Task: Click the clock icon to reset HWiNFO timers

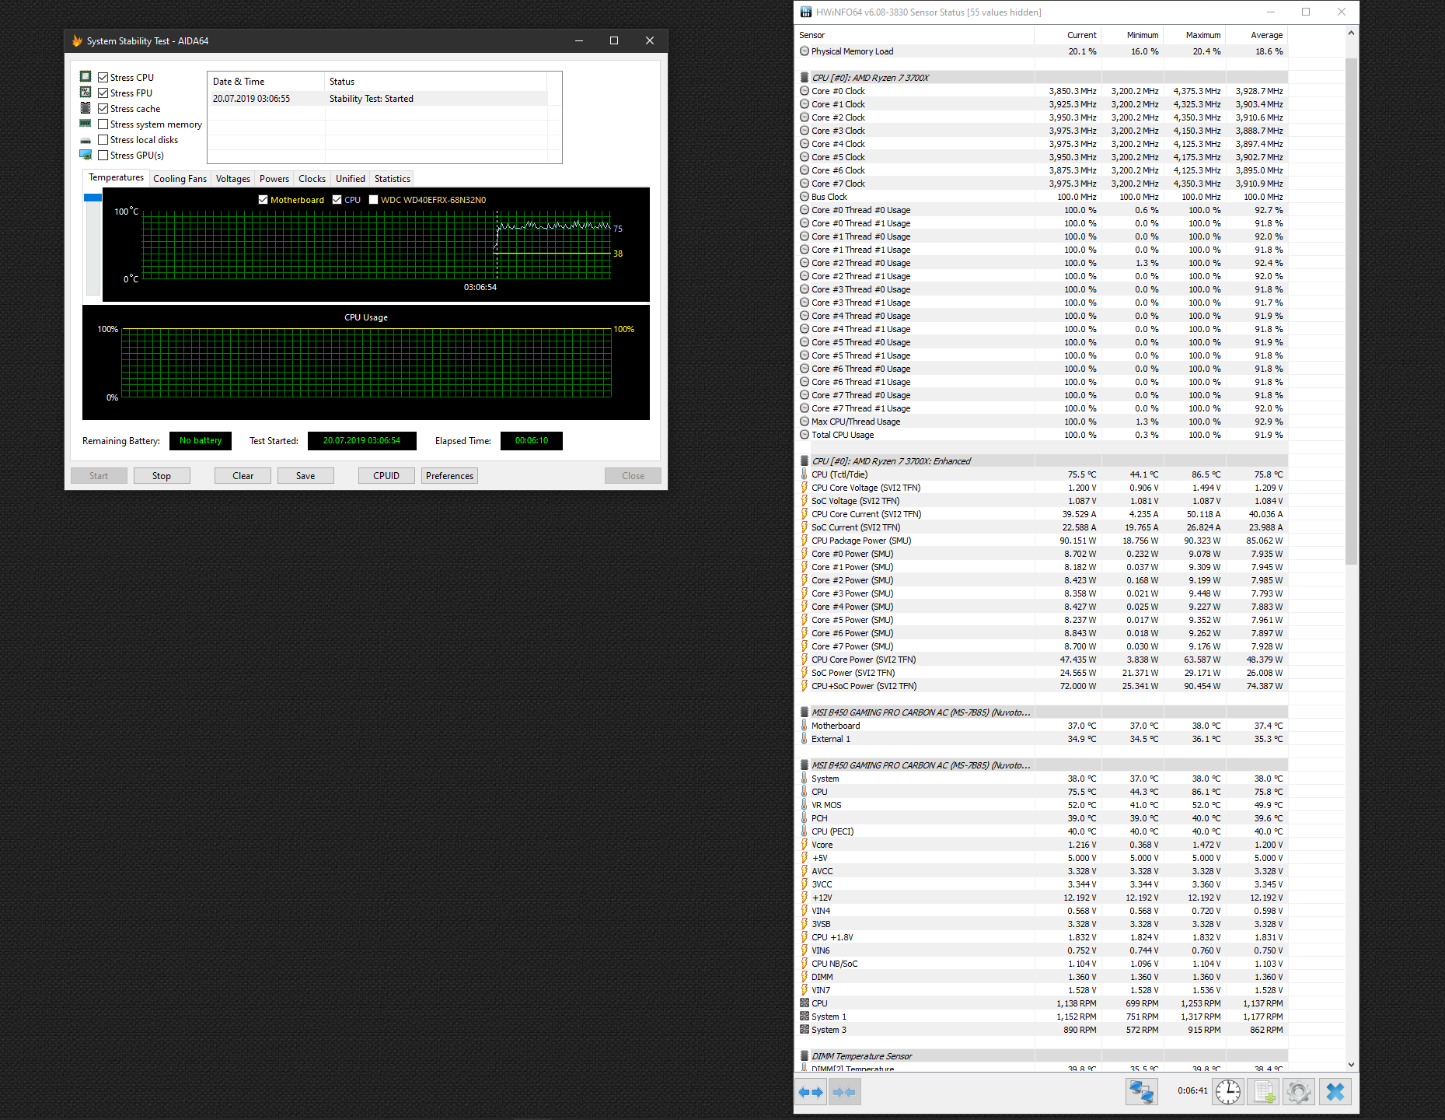Action: coord(1228,1092)
